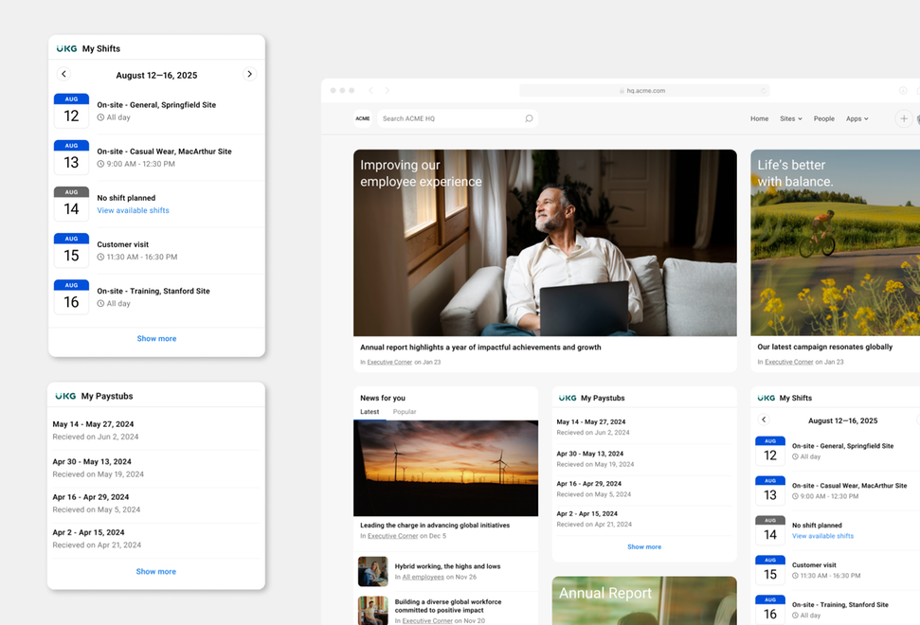Viewport: 920px width, 625px height.
Task: Click the browser reload icon in address bar
Action: [x=763, y=90]
